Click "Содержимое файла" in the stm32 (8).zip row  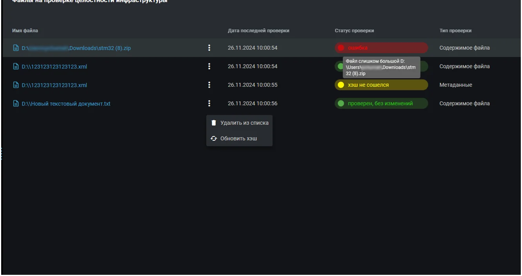pyautogui.click(x=464, y=48)
